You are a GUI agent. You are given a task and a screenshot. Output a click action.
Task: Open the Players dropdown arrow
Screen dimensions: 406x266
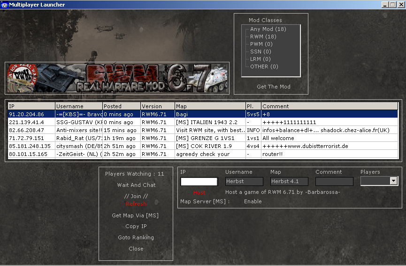394,181
